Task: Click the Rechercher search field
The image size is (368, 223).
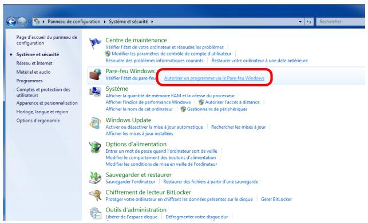Action: [x=341, y=22]
